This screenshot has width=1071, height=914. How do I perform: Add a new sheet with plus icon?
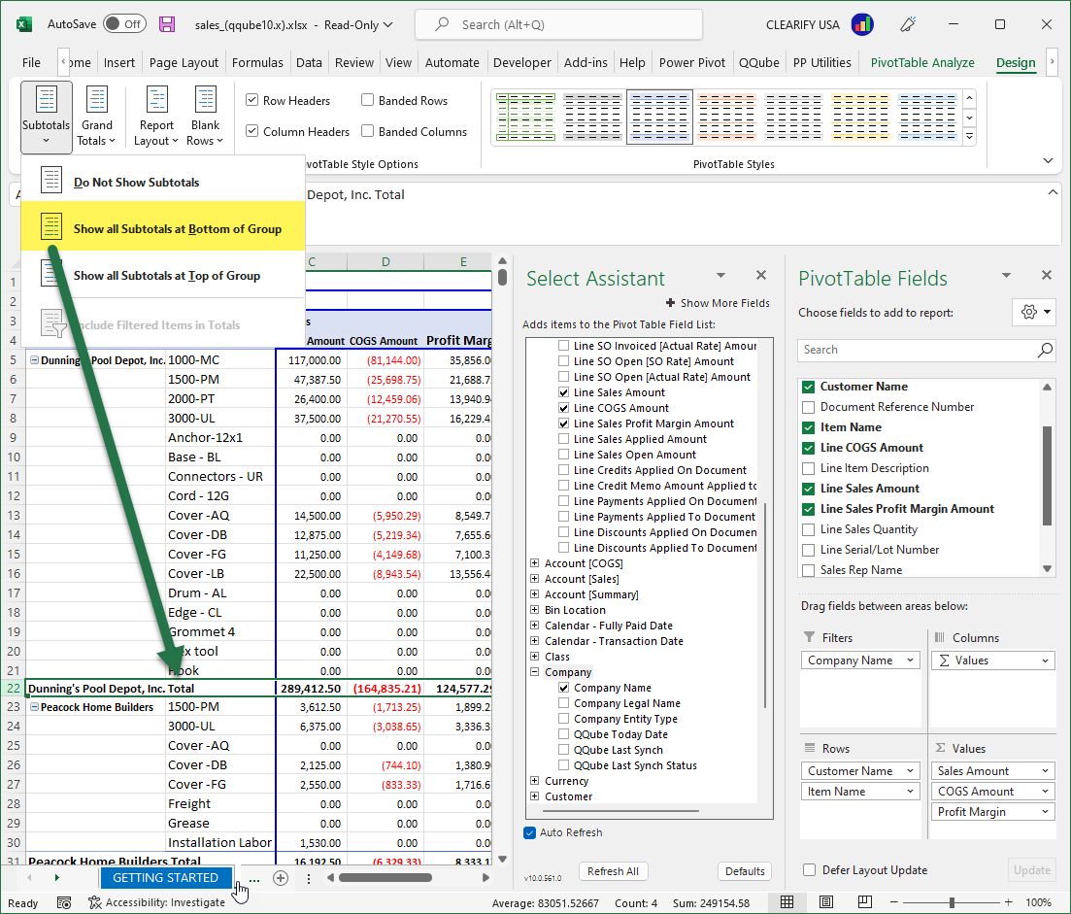click(x=280, y=878)
